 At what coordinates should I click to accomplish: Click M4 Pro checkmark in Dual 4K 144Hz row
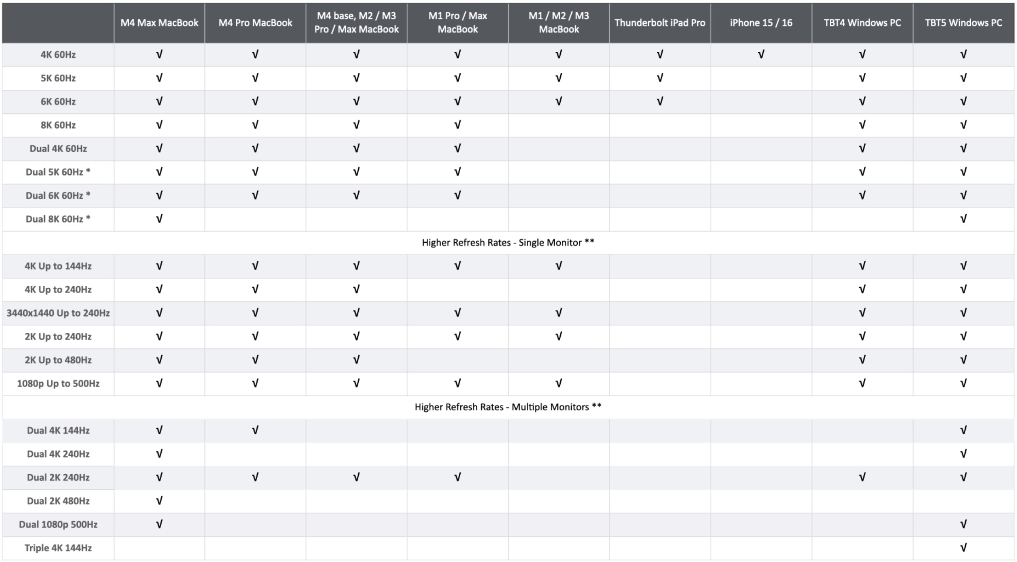click(x=255, y=430)
